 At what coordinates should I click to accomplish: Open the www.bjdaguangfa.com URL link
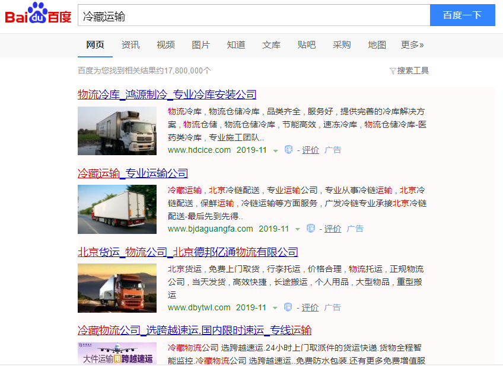pyautogui.click(x=211, y=229)
